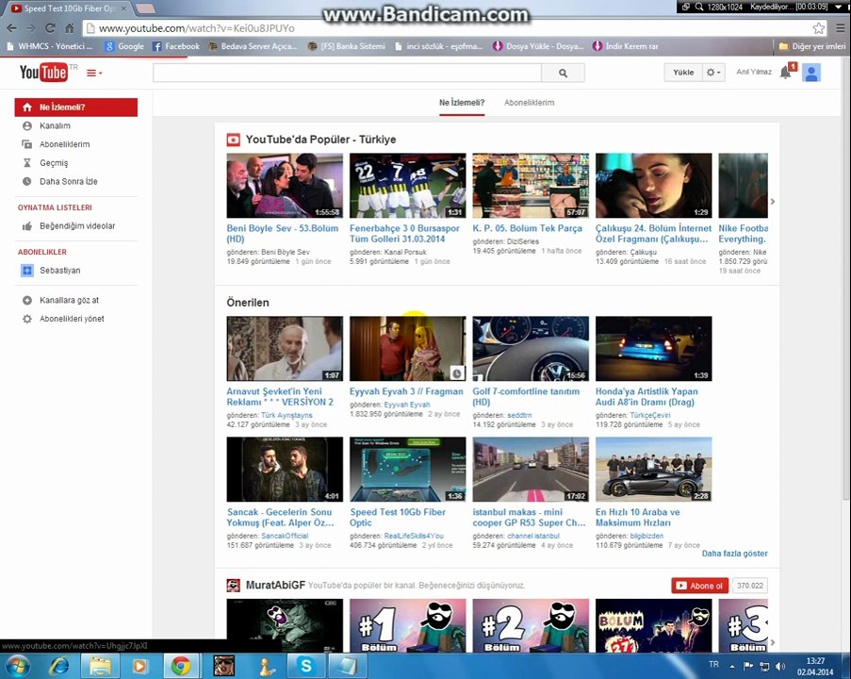Open the Chrome menu icon
The height and width of the screenshot is (679, 851).
[840, 28]
